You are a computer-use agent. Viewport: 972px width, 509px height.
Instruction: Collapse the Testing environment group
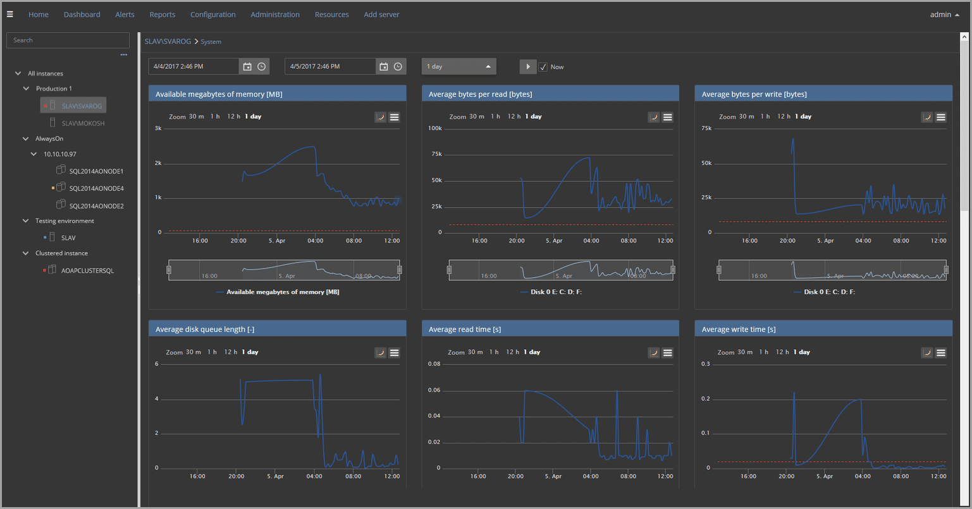tap(26, 220)
